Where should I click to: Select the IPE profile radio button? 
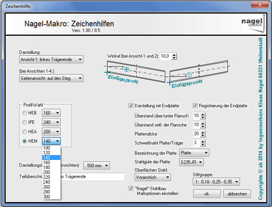(25, 122)
